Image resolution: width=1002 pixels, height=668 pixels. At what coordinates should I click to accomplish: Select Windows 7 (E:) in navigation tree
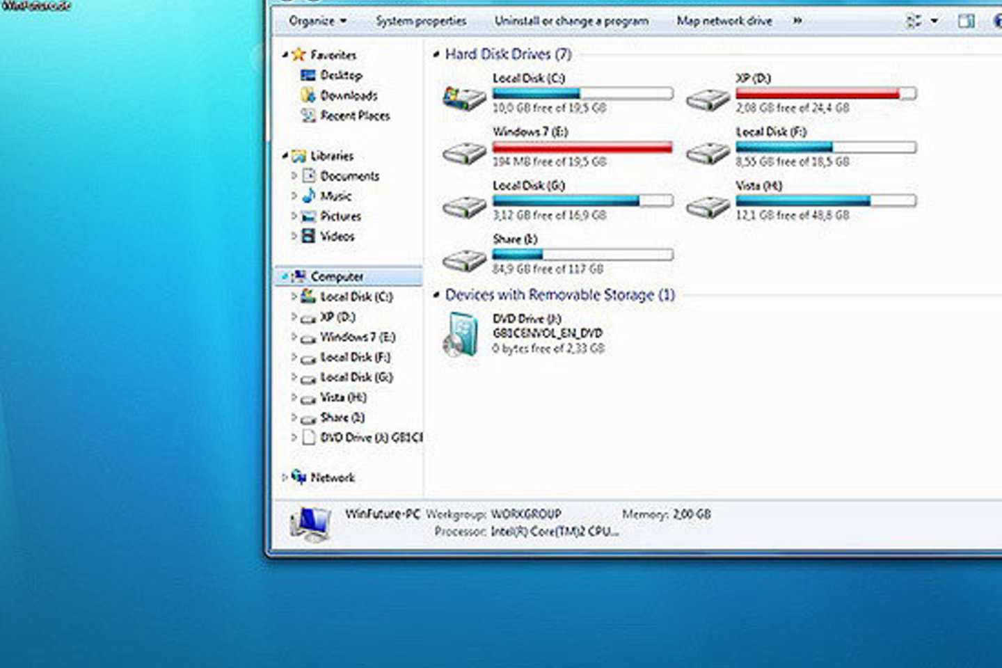pyautogui.click(x=358, y=337)
